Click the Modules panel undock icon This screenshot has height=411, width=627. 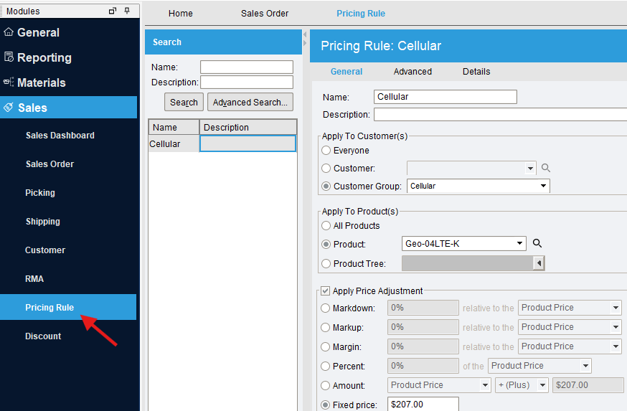tap(113, 11)
